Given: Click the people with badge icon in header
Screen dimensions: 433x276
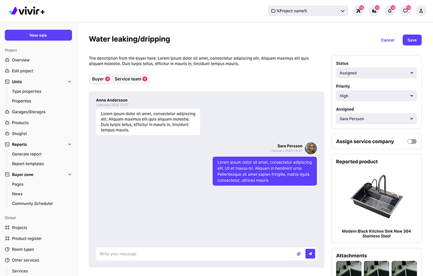Looking at the screenshot, I should click(x=374, y=11).
